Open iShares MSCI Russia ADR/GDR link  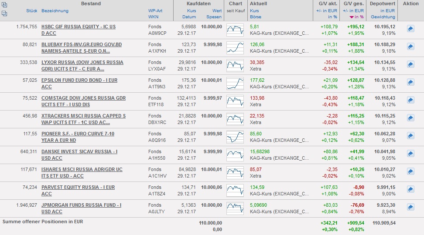82,172
